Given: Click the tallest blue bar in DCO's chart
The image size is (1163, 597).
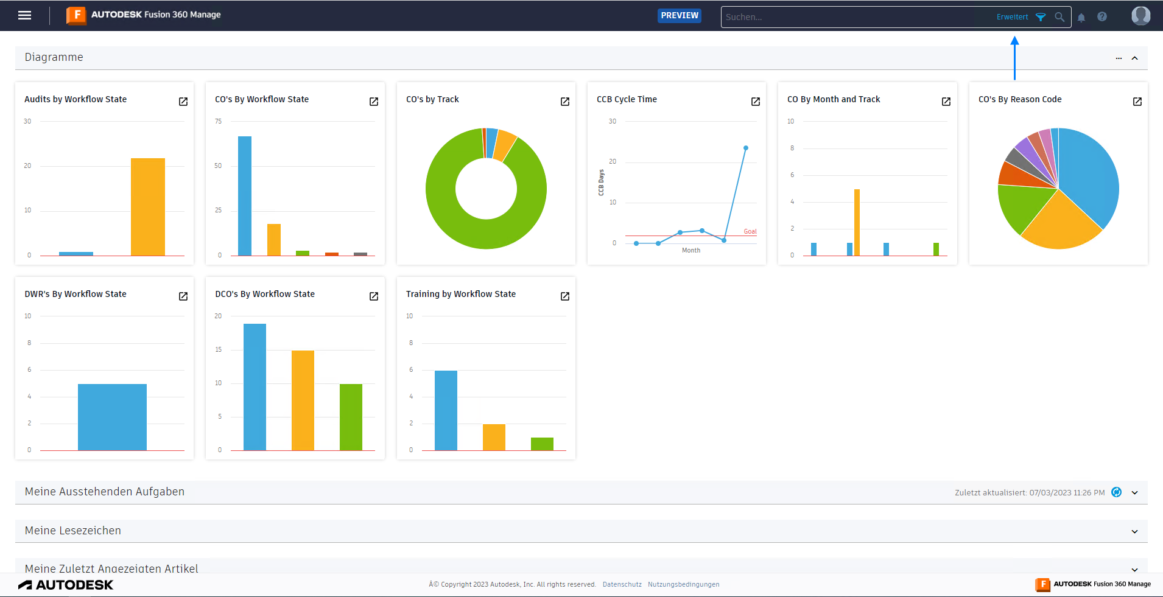Looking at the screenshot, I should (x=255, y=387).
